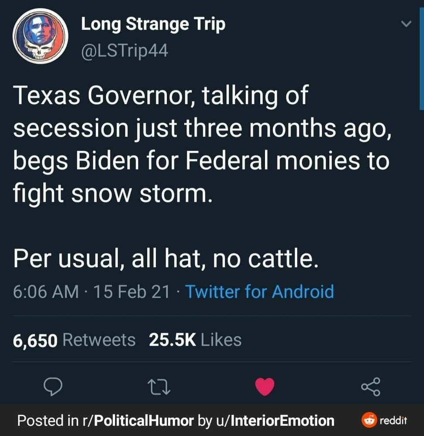Expand the tweet options chevron menu
This screenshot has width=424, height=436.
click(x=406, y=25)
